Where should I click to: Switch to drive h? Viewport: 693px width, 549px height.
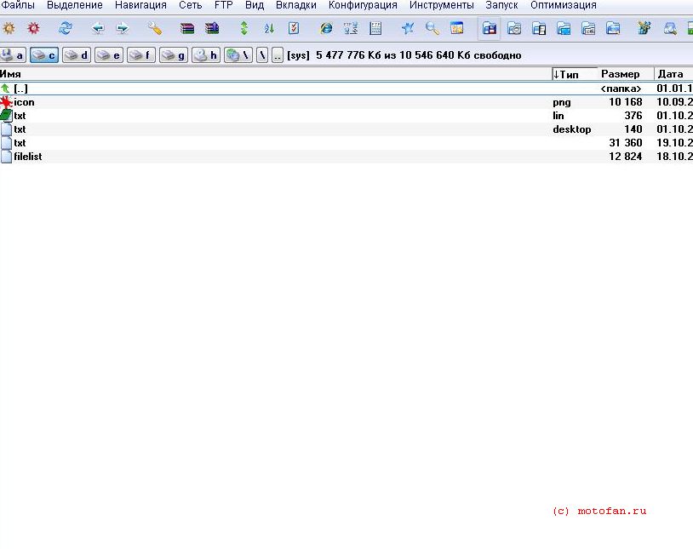[x=205, y=55]
